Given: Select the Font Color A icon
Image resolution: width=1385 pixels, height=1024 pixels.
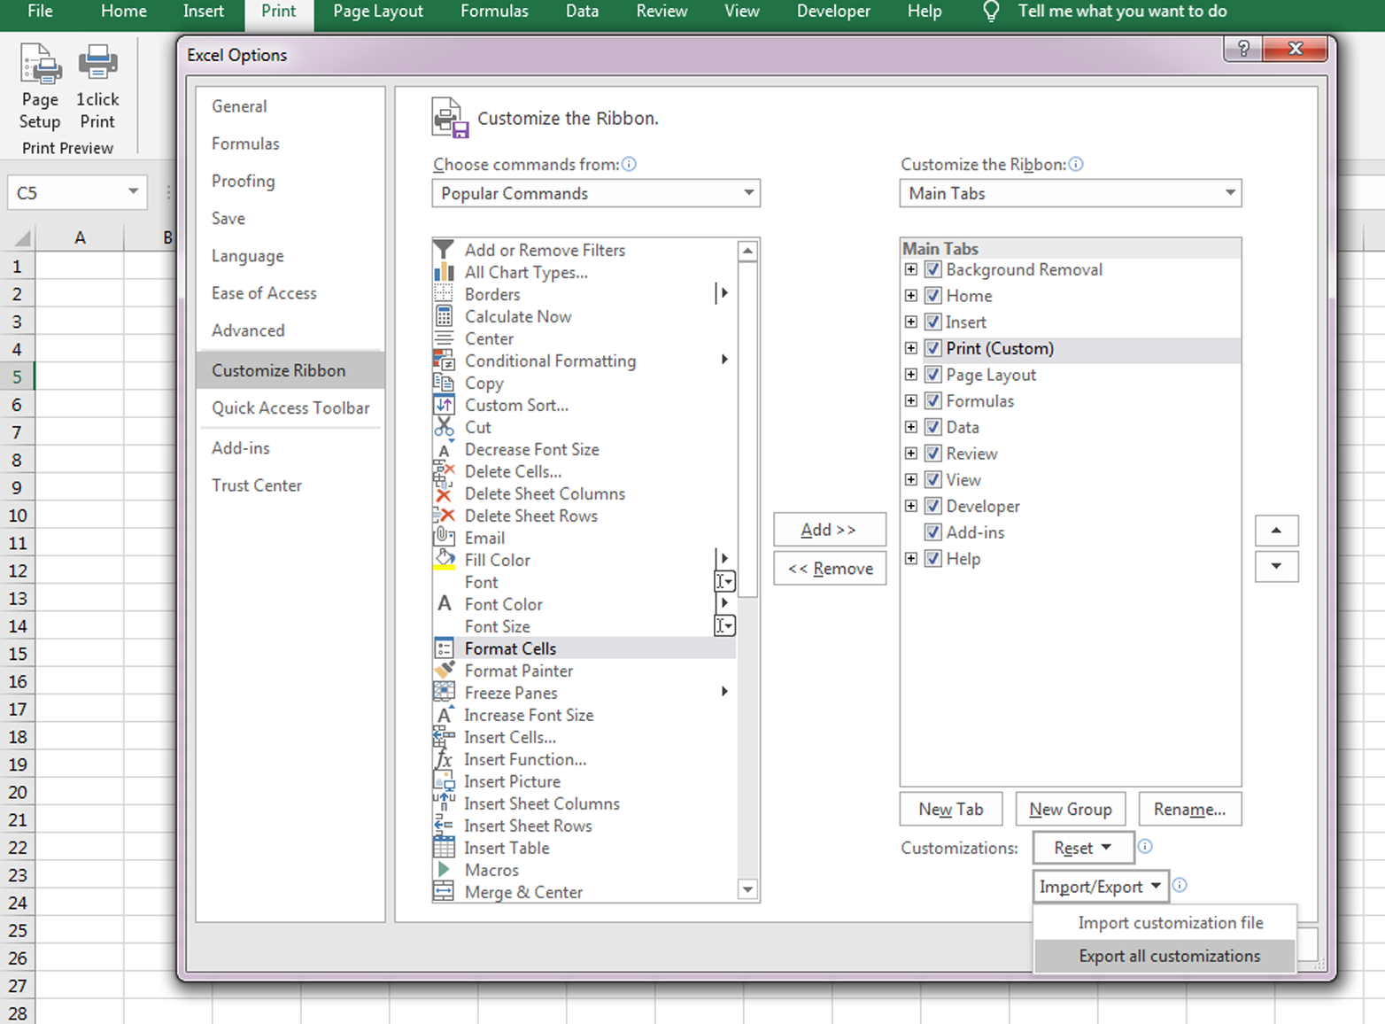Looking at the screenshot, I should [444, 604].
